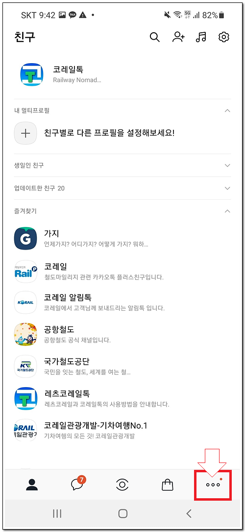Expand the 생일인 친구 section

pyautogui.click(x=228, y=165)
